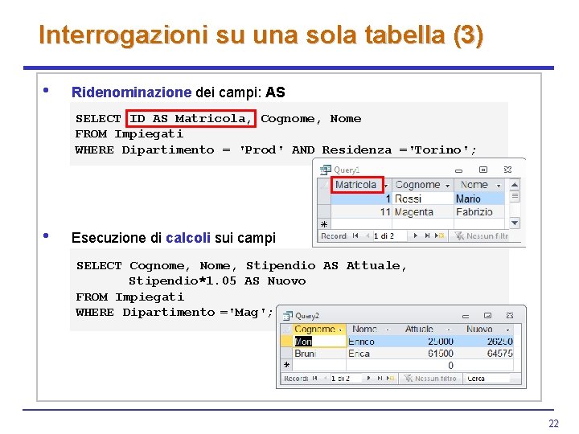Click the Matricola value 11 cell
The image size is (579, 434).
pos(361,212)
